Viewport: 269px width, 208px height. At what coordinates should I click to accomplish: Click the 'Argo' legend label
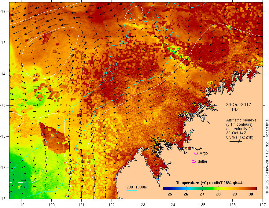[x=204, y=153]
